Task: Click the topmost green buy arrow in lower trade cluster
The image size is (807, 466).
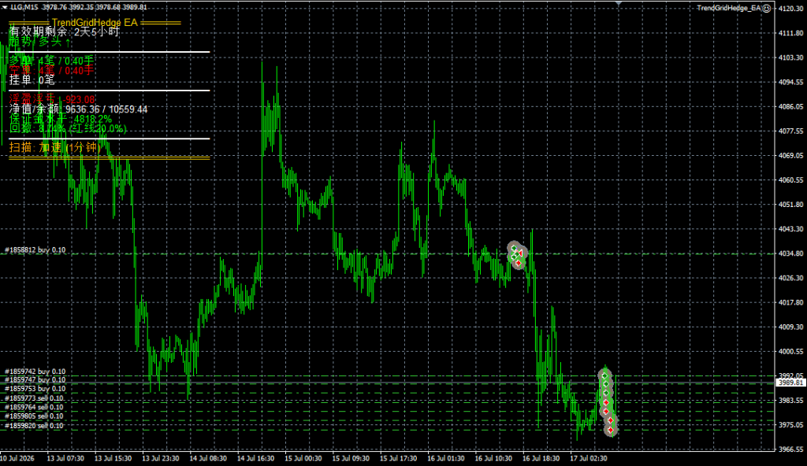Action: [604, 376]
